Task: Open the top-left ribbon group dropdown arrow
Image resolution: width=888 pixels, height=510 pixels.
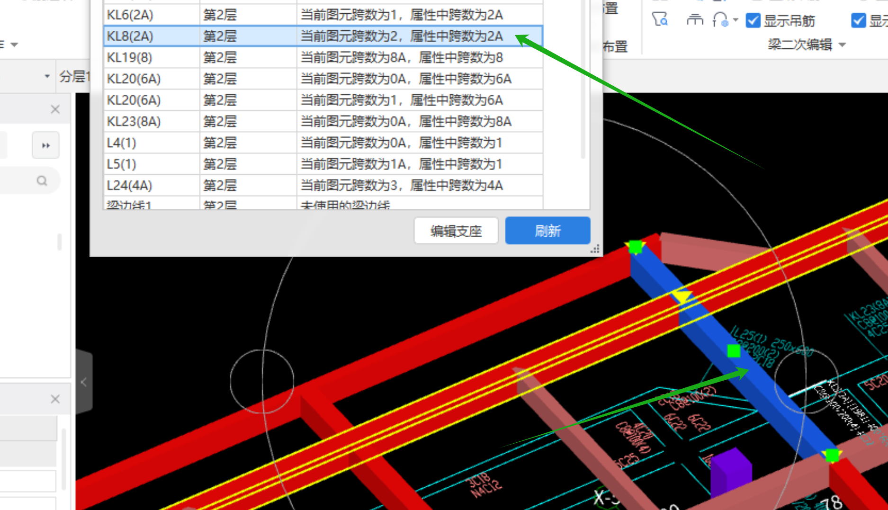Action: point(14,45)
